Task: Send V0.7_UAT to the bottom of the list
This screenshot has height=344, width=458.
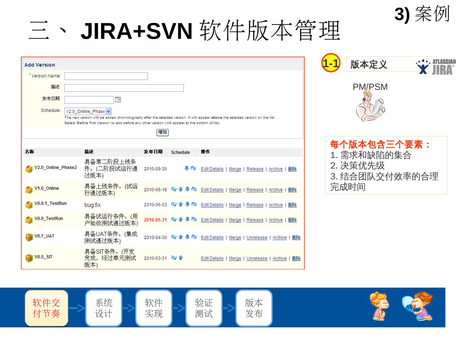Action: point(194,237)
